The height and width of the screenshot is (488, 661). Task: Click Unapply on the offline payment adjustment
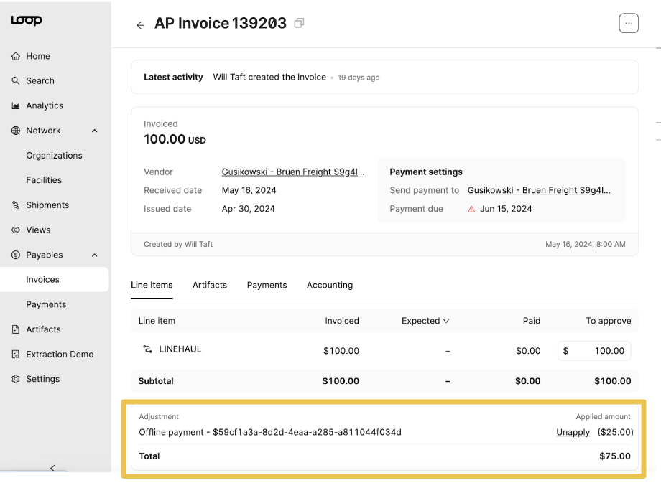pyautogui.click(x=573, y=433)
